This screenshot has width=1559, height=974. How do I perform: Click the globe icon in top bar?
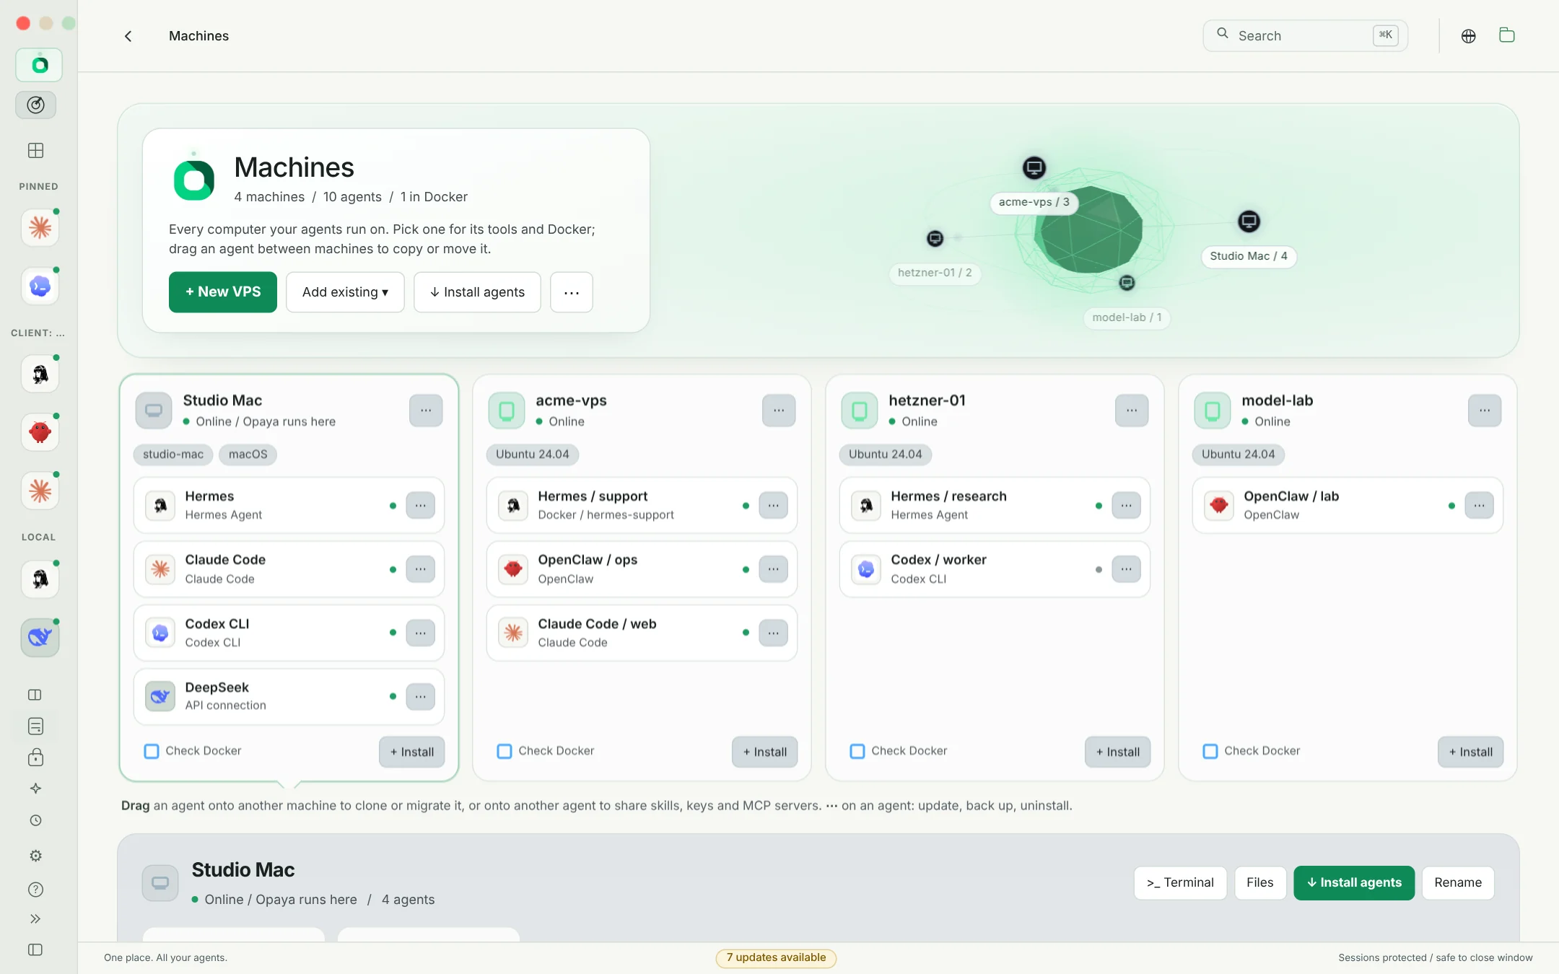[x=1468, y=36]
